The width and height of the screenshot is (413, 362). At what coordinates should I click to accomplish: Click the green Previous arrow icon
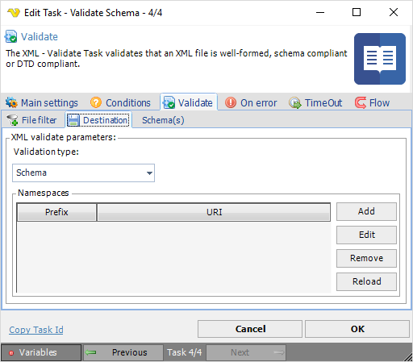(x=91, y=352)
